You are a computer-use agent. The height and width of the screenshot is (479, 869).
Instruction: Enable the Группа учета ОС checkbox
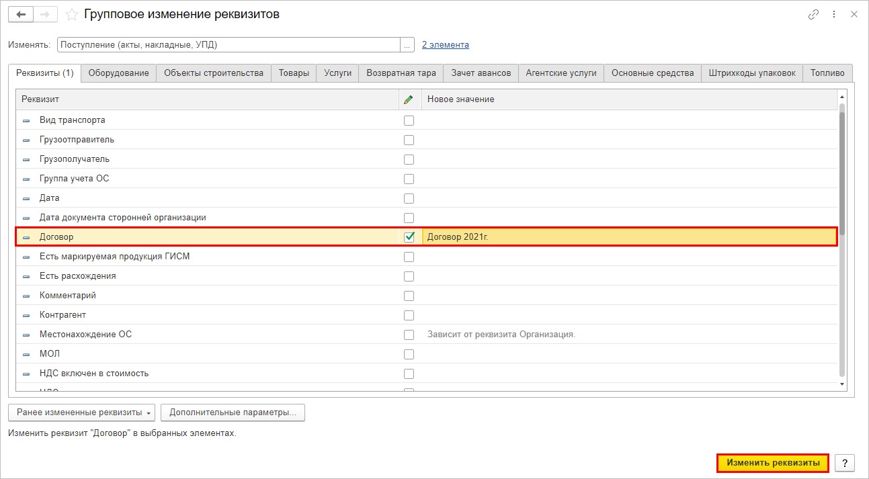pos(409,179)
